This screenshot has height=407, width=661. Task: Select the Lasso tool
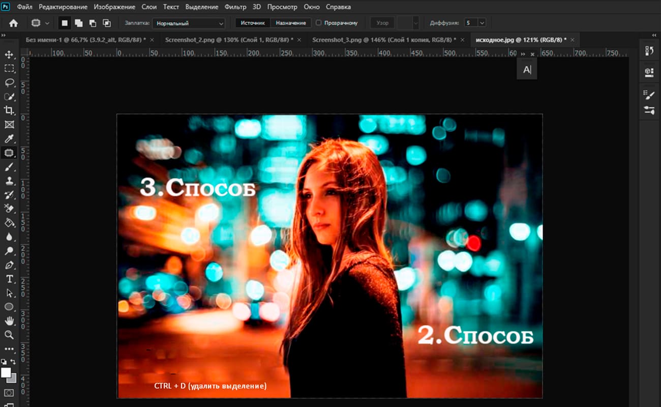tap(9, 82)
